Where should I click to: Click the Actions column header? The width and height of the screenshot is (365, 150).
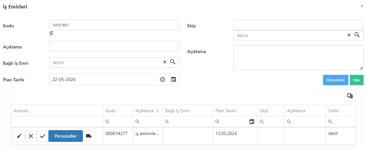pyautogui.click(x=57, y=111)
